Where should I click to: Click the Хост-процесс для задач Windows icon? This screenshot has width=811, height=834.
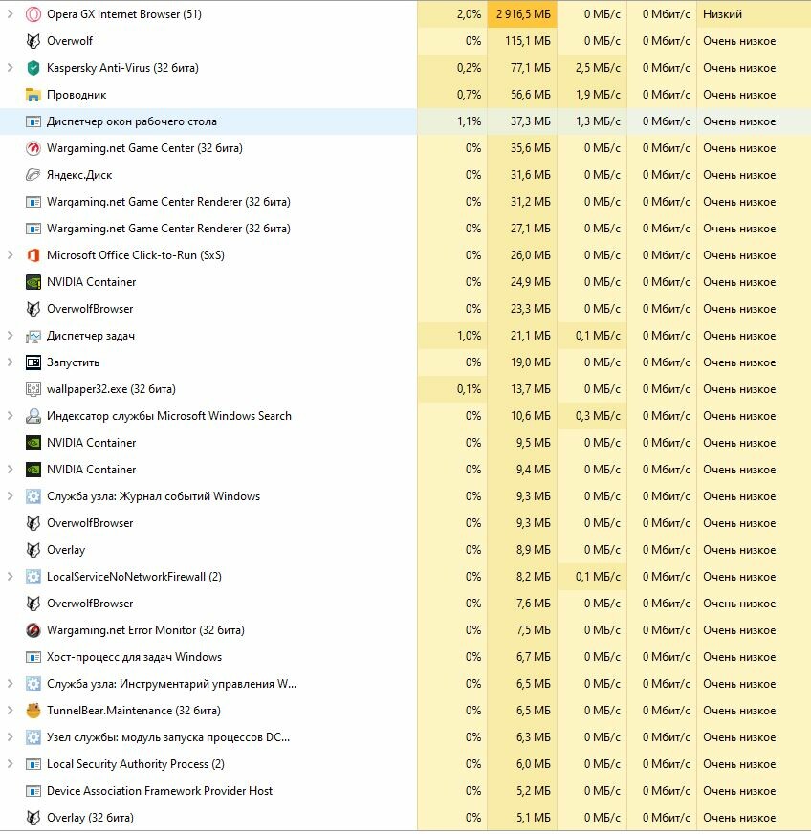(x=33, y=657)
